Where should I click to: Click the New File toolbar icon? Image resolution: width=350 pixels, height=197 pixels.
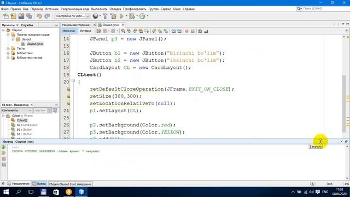(6, 16)
